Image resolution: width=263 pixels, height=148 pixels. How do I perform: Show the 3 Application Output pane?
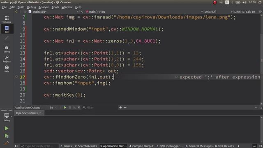[x=113, y=146]
